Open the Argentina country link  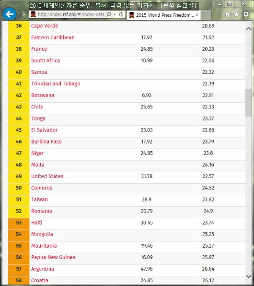[43, 269]
